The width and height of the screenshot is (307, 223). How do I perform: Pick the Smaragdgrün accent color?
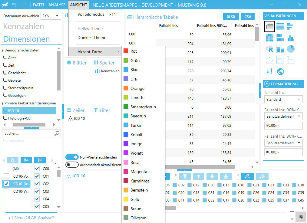[x=143, y=107]
